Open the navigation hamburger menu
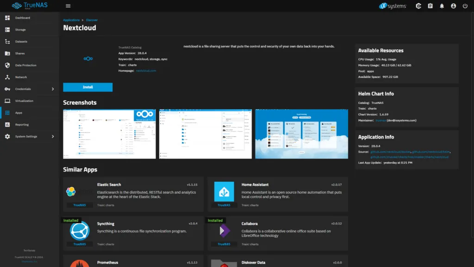The width and height of the screenshot is (474, 267). tap(68, 6)
